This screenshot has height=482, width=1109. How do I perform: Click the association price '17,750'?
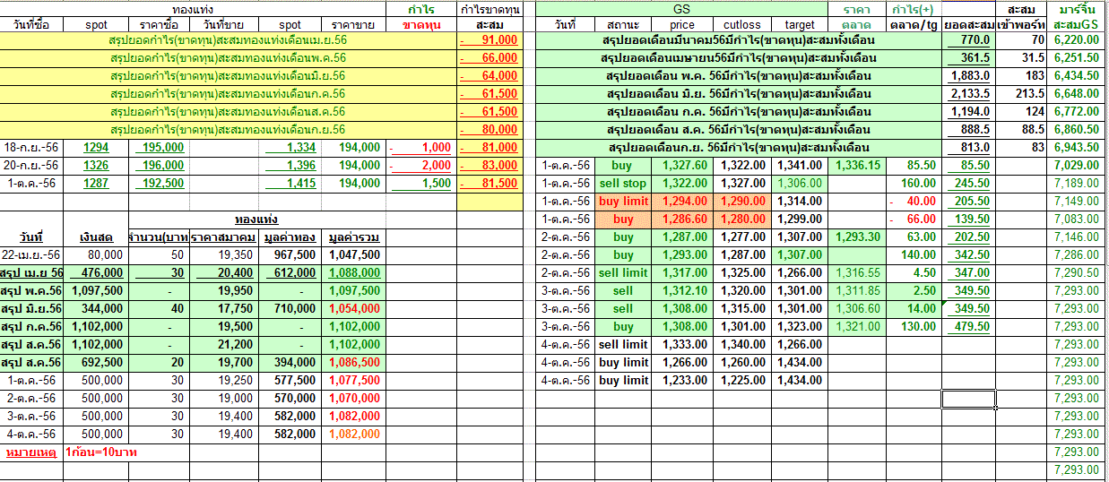point(224,308)
